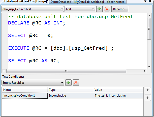Move test condition up
The height and width of the screenshot is (117, 154).
click(x=148, y=90)
